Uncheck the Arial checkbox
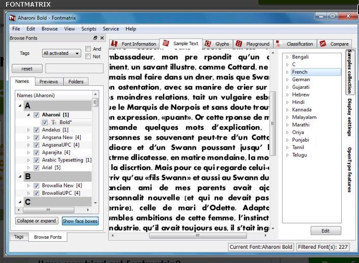This screenshot has width=359, height=263. [36, 168]
